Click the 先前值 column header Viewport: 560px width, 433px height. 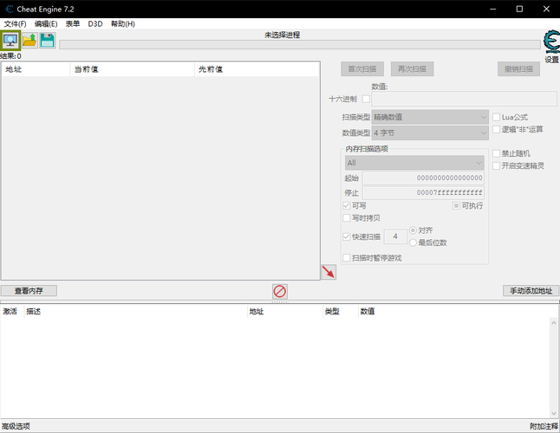coord(257,69)
